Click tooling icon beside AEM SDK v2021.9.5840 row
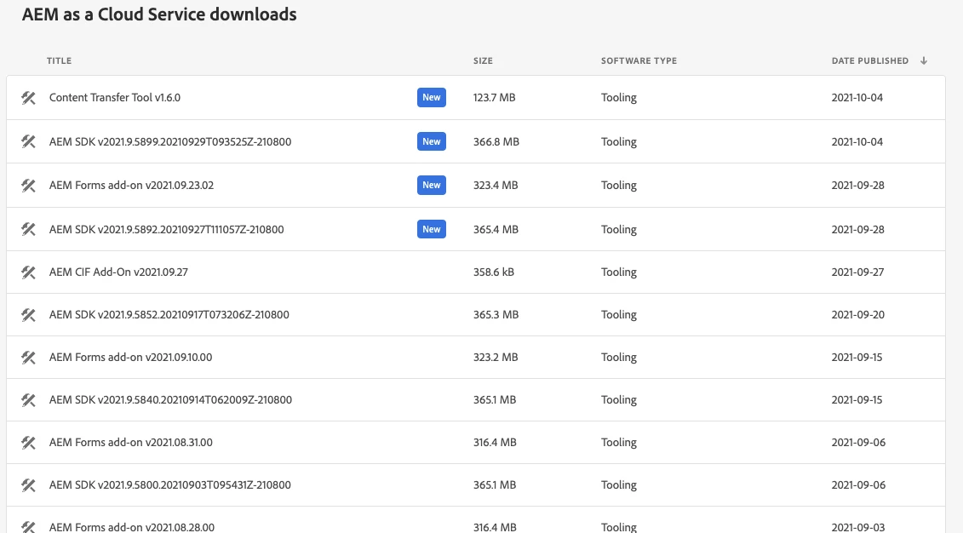The height and width of the screenshot is (533, 963). 28,400
